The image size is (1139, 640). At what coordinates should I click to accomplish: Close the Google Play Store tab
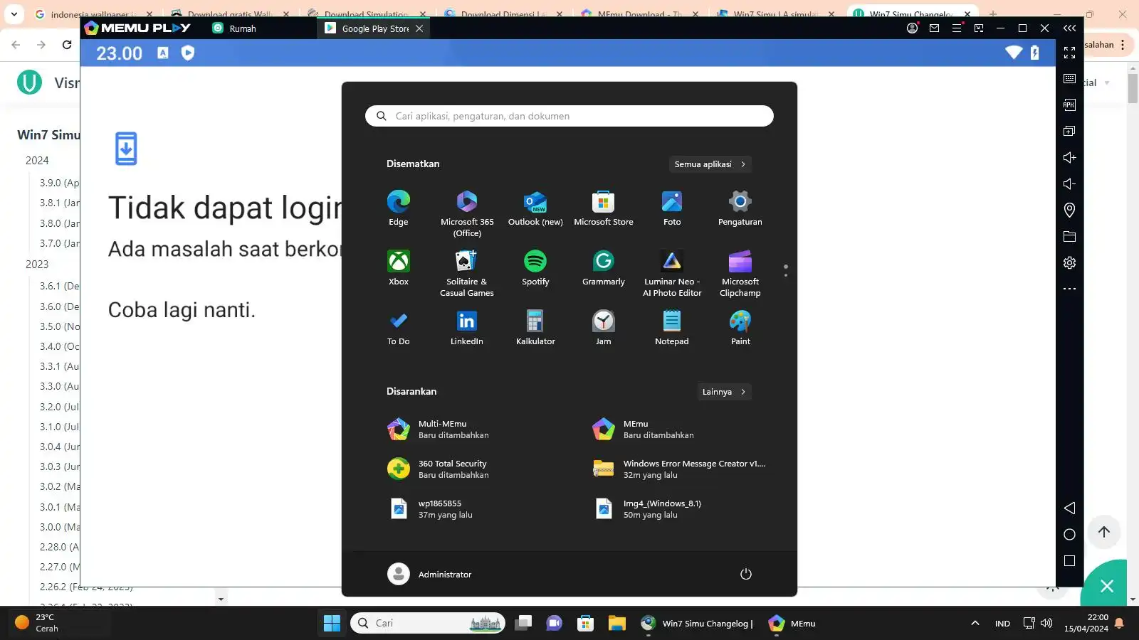click(419, 28)
